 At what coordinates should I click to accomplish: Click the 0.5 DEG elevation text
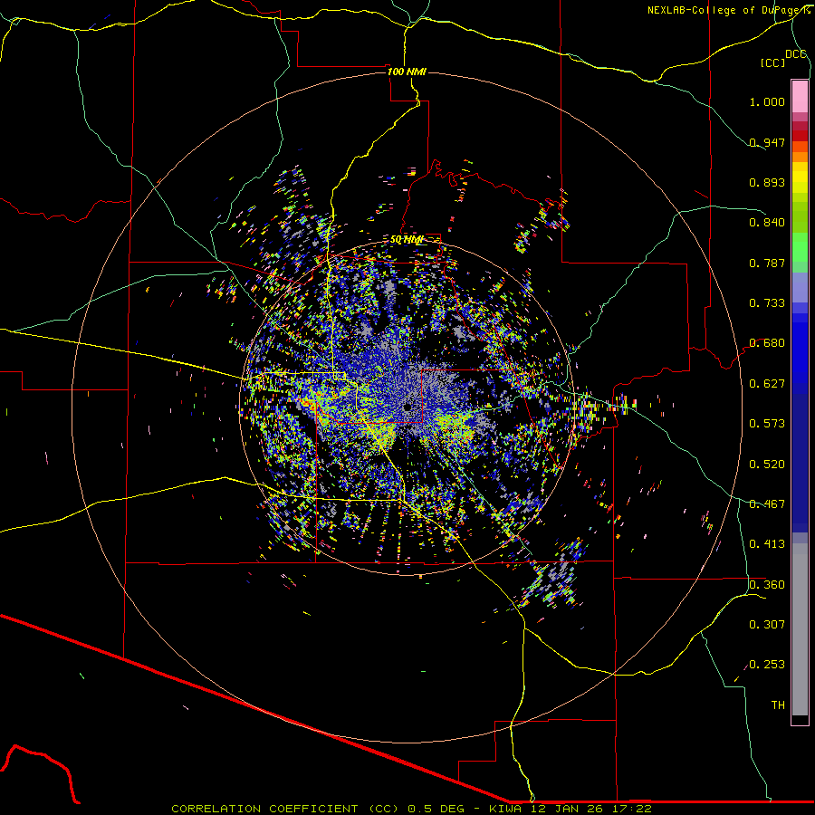point(436,809)
